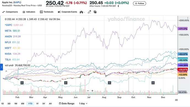
Task: Open the data table icon in the toolbar
Action: pyautogui.click(x=95, y=12)
